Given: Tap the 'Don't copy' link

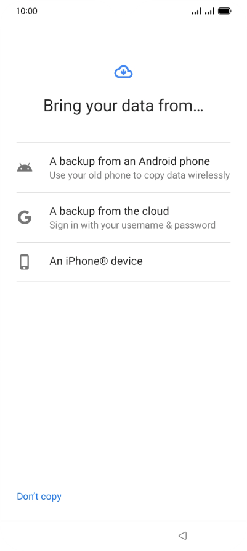Looking at the screenshot, I should pos(39,496).
